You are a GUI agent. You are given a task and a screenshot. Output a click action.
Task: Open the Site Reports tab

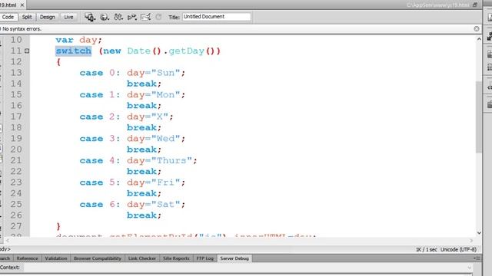tap(176, 258)
